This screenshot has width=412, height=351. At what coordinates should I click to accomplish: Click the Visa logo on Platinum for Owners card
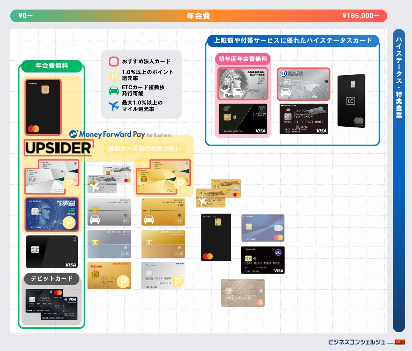pyautogui.click(x=321, y=130)
